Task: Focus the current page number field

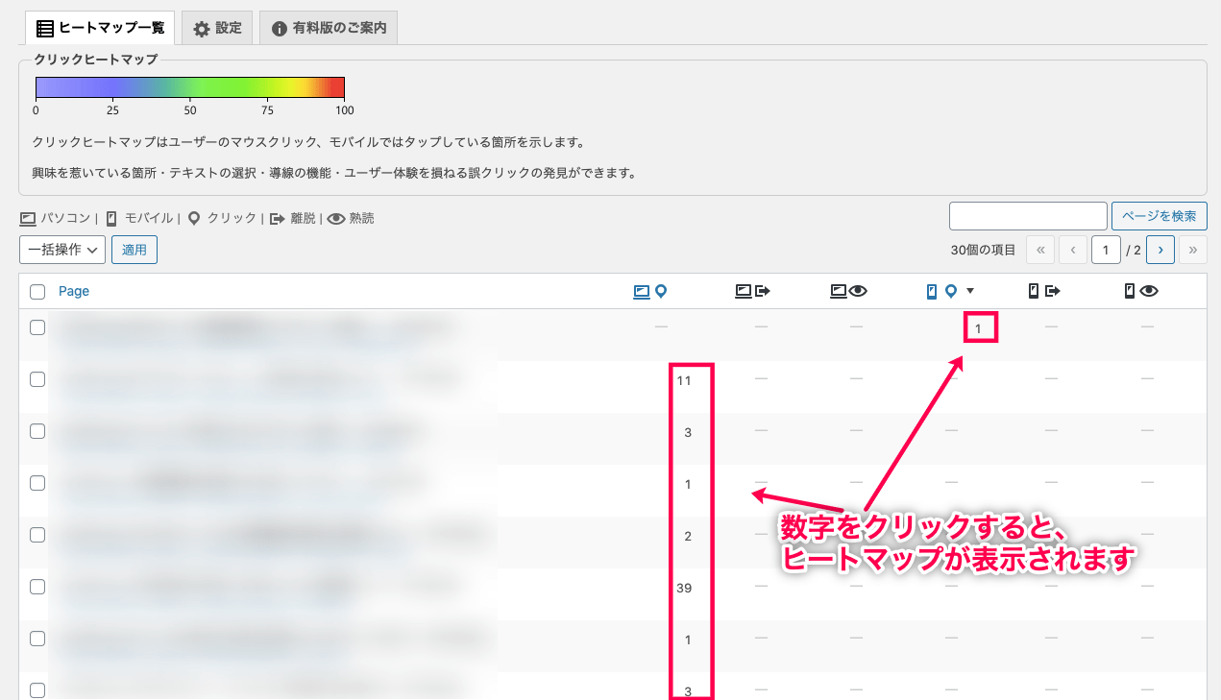Action: [x=1106, y=250]
